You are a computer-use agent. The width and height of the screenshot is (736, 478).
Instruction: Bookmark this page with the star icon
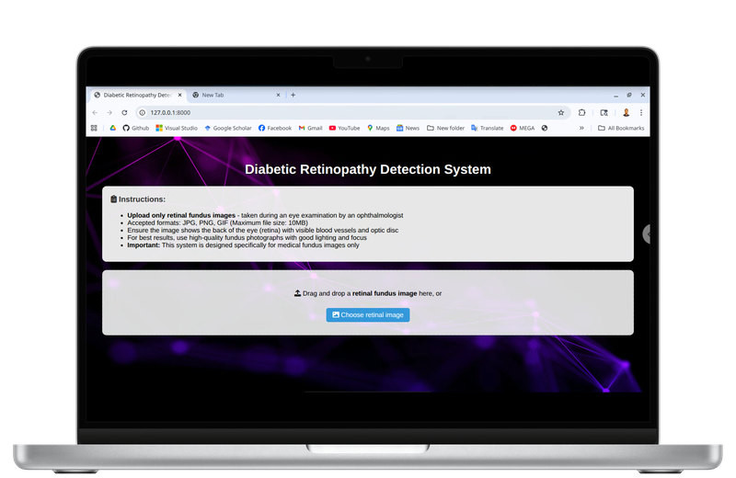pyautogui.click(x=560, y=112)
